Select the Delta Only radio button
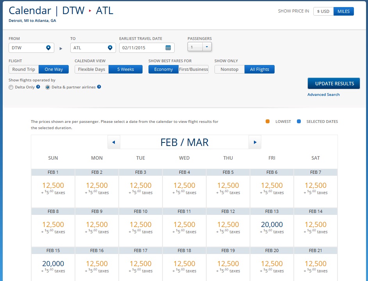The image size is (368, 281). [11, 87]
